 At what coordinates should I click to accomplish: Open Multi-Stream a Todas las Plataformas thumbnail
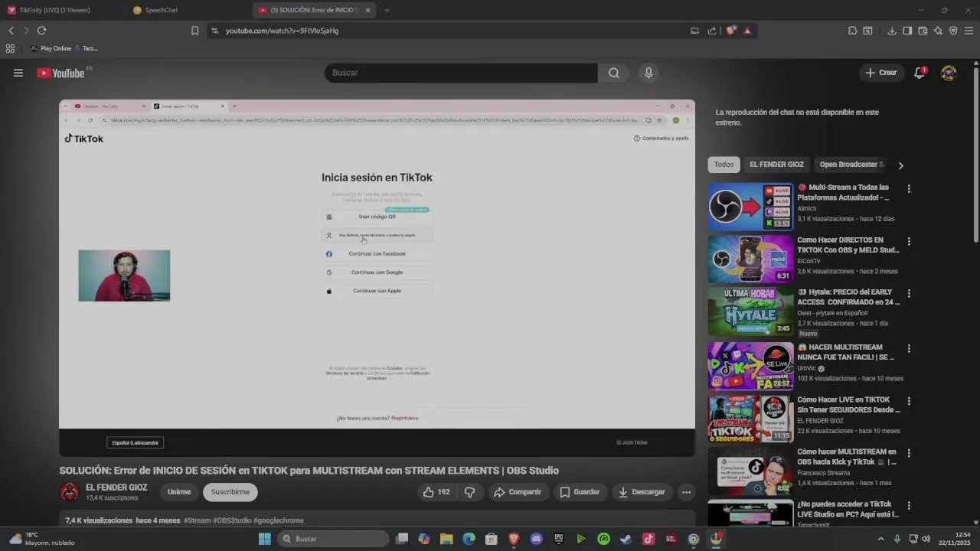(750, 206)
